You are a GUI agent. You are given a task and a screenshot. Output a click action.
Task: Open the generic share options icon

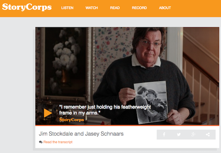(x=208, y=135)
